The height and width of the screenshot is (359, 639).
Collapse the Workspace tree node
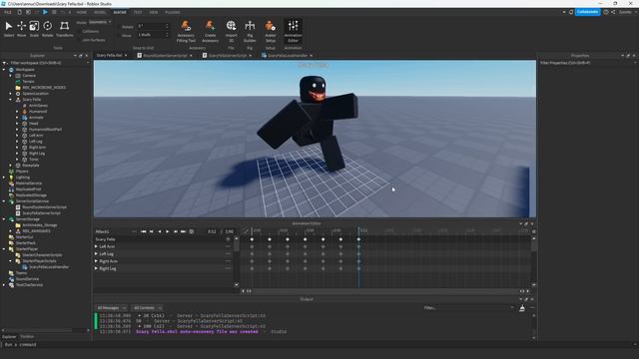point(4,70)
